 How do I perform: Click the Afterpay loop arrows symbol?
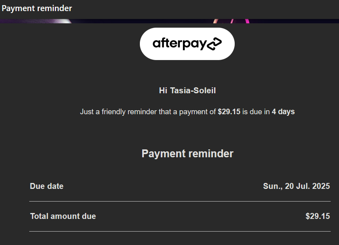(x=214, y=44)
